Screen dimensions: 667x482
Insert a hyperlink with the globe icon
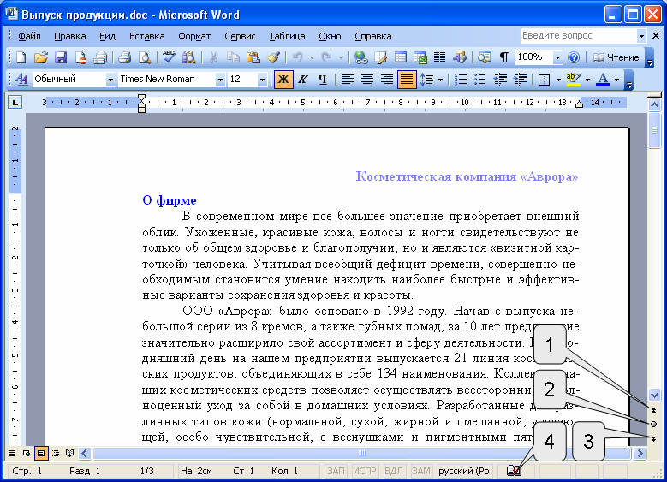click(x=361, y=57)
